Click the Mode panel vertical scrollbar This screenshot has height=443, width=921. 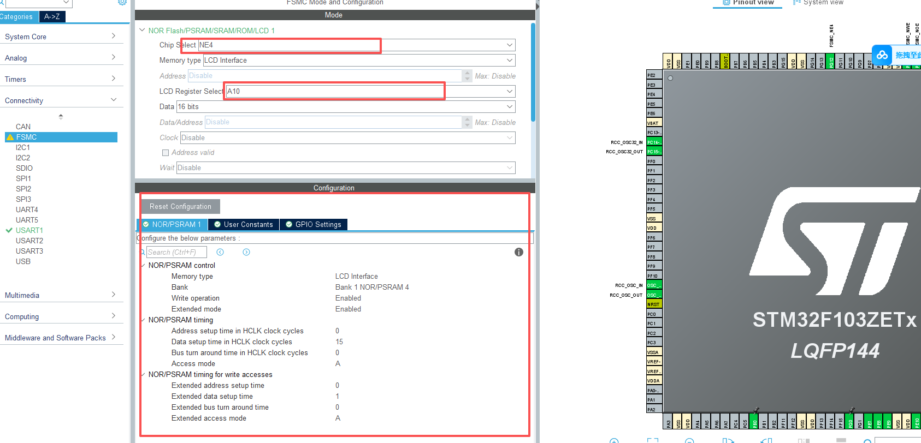click(x=533, y=72)
